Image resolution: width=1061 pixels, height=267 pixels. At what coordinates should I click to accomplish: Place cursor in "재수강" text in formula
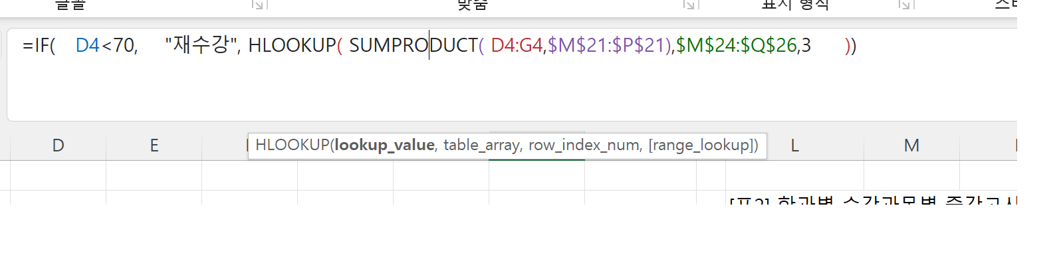[x=201, y=45]
